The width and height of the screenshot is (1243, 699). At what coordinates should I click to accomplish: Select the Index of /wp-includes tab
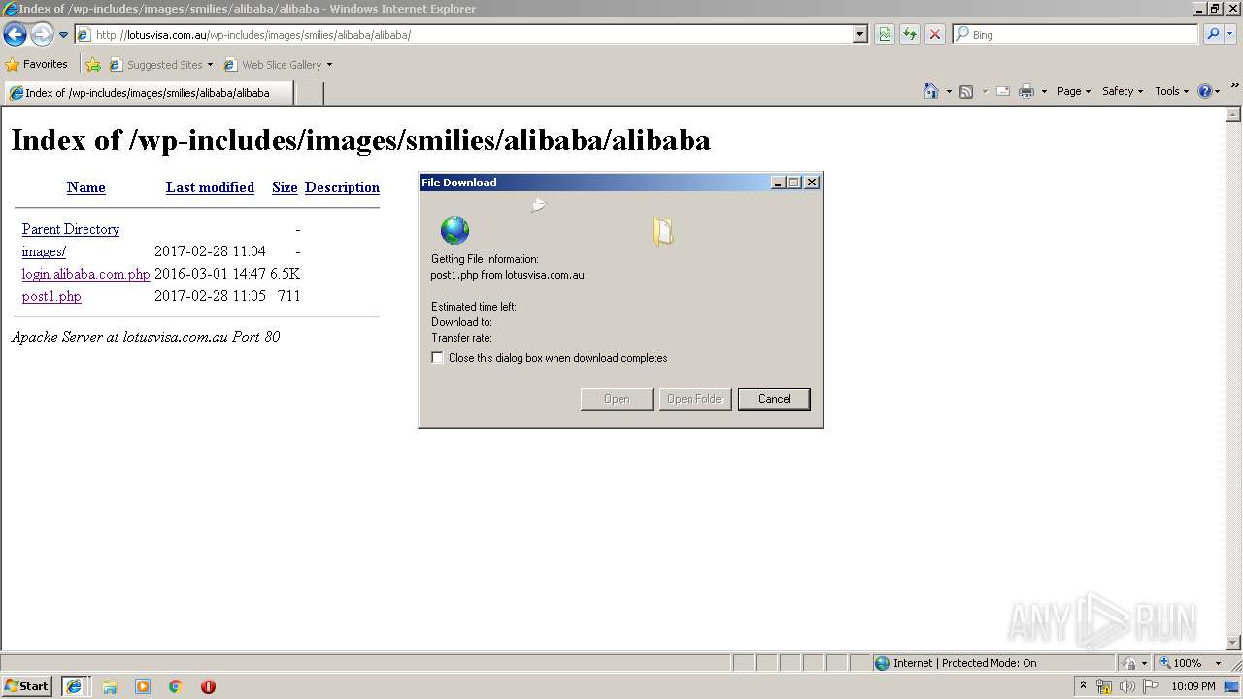click(148, 93)
